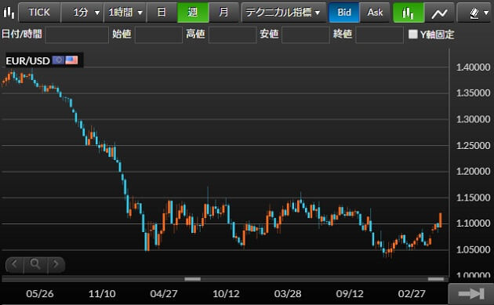The width and height of the screenshot is (494, 305).
Task: Click the 05/26 date axis label
Action: click(40, 294)
